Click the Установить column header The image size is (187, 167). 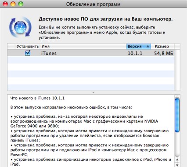(28, 47)
